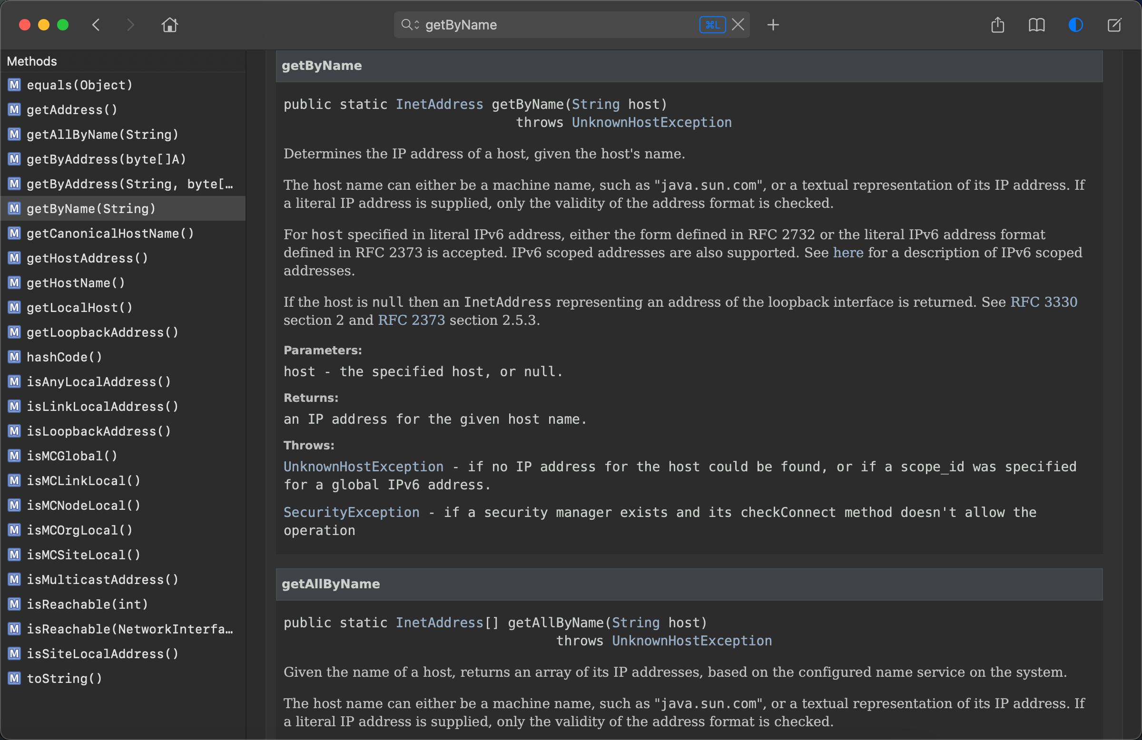Click the M icon beside getAddress()
Image resolution: width=1142 pixels, height=740 pixels.
pyautogui.click(x=14, y=110)
